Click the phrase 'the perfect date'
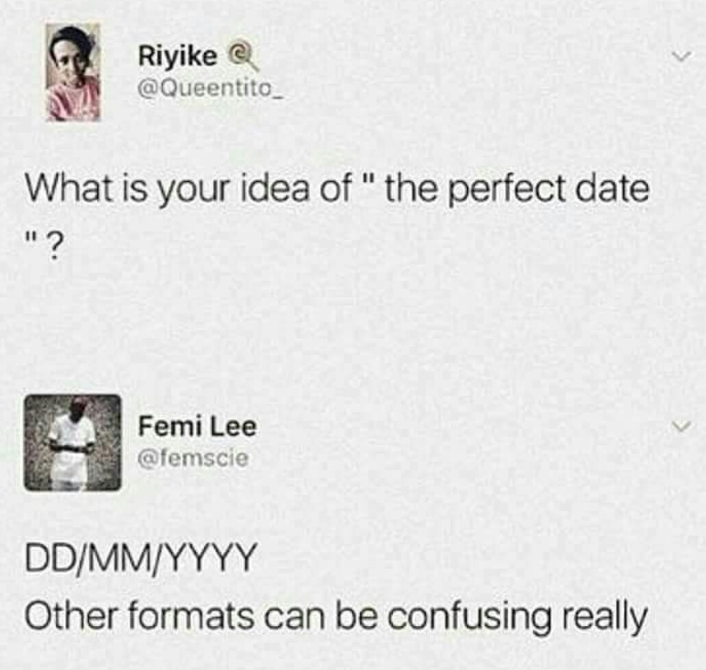 pos(515,189)
